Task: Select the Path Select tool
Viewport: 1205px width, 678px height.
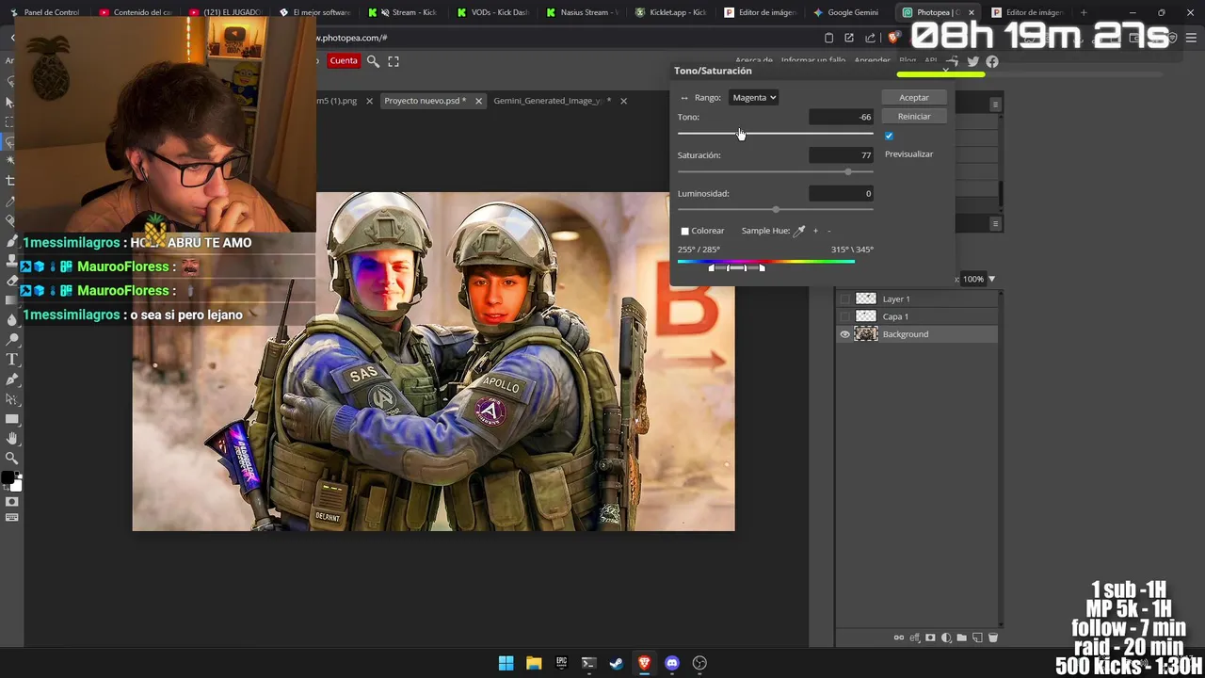Action: [x=12, y=399]
